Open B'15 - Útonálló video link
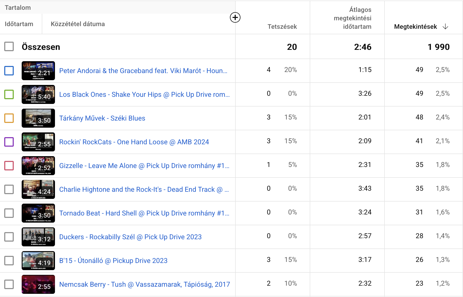The height and width of the screenshot is (297, 463). tap(113, 261)
